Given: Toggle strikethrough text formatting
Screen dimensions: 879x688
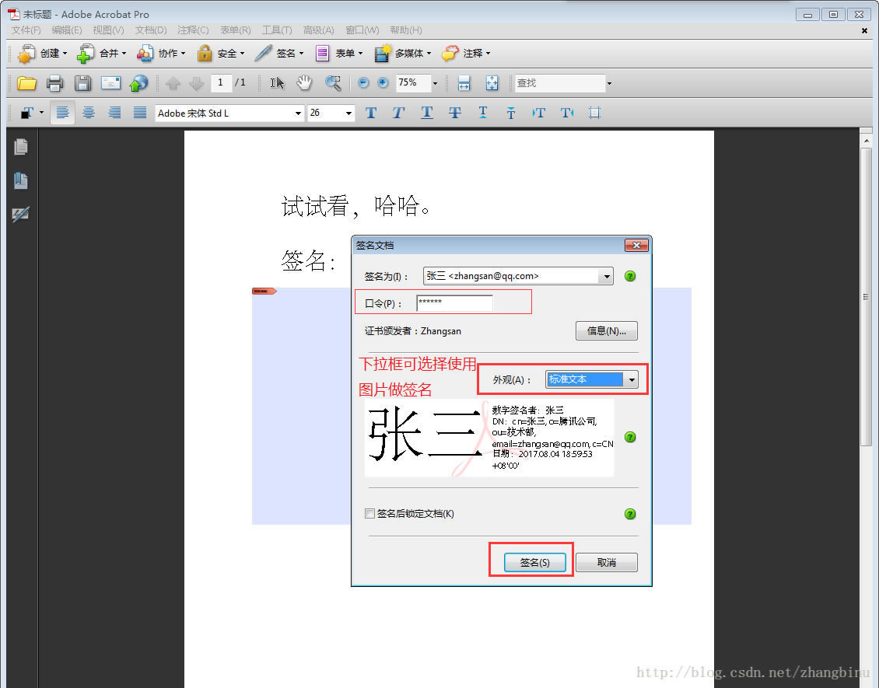Looking at the screenshot, I should (454, 114).
